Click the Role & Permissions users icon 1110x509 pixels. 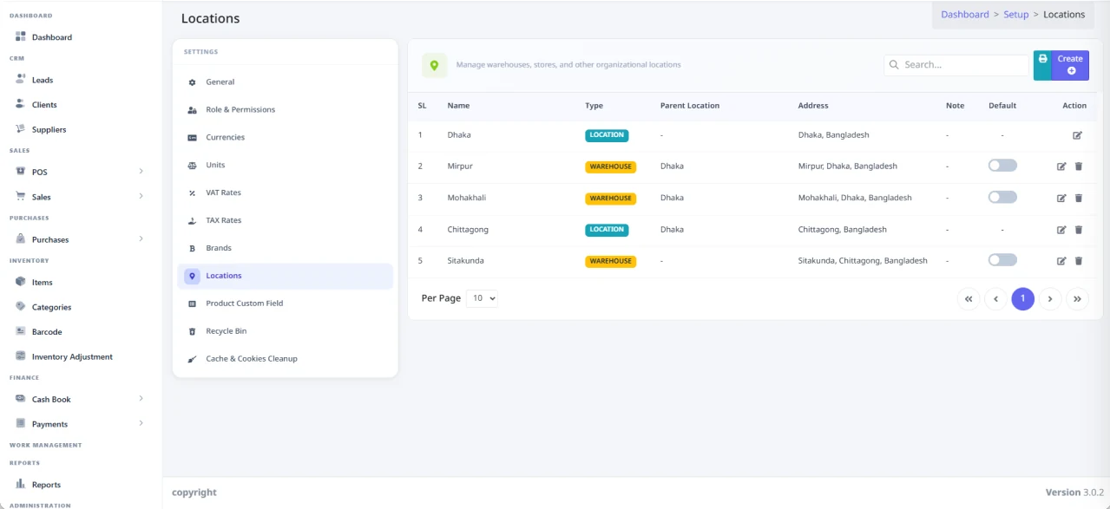[x=193, y=110]
